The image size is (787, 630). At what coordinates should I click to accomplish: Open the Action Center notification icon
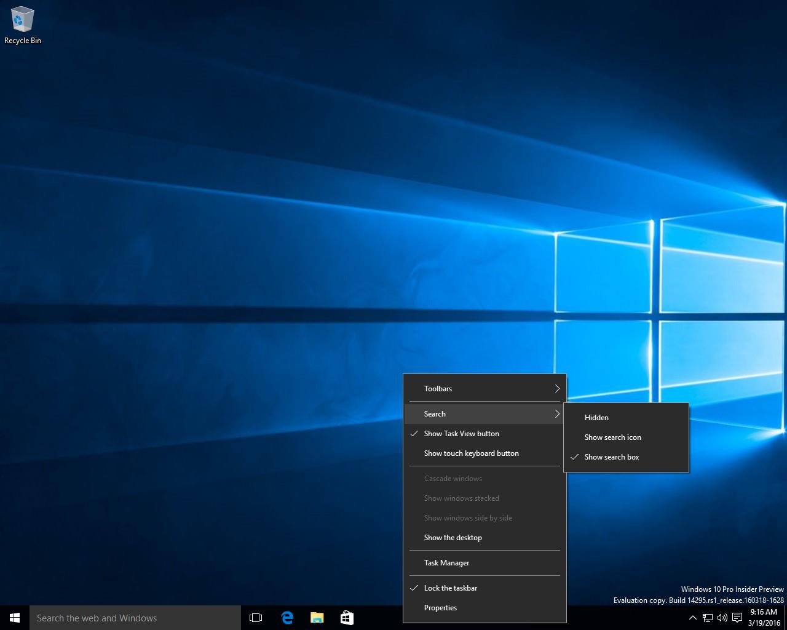[737, 618]
